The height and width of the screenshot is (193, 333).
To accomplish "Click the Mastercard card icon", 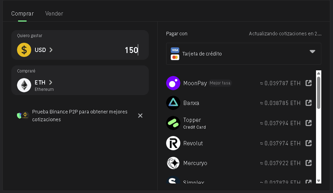I will point(175,57).
